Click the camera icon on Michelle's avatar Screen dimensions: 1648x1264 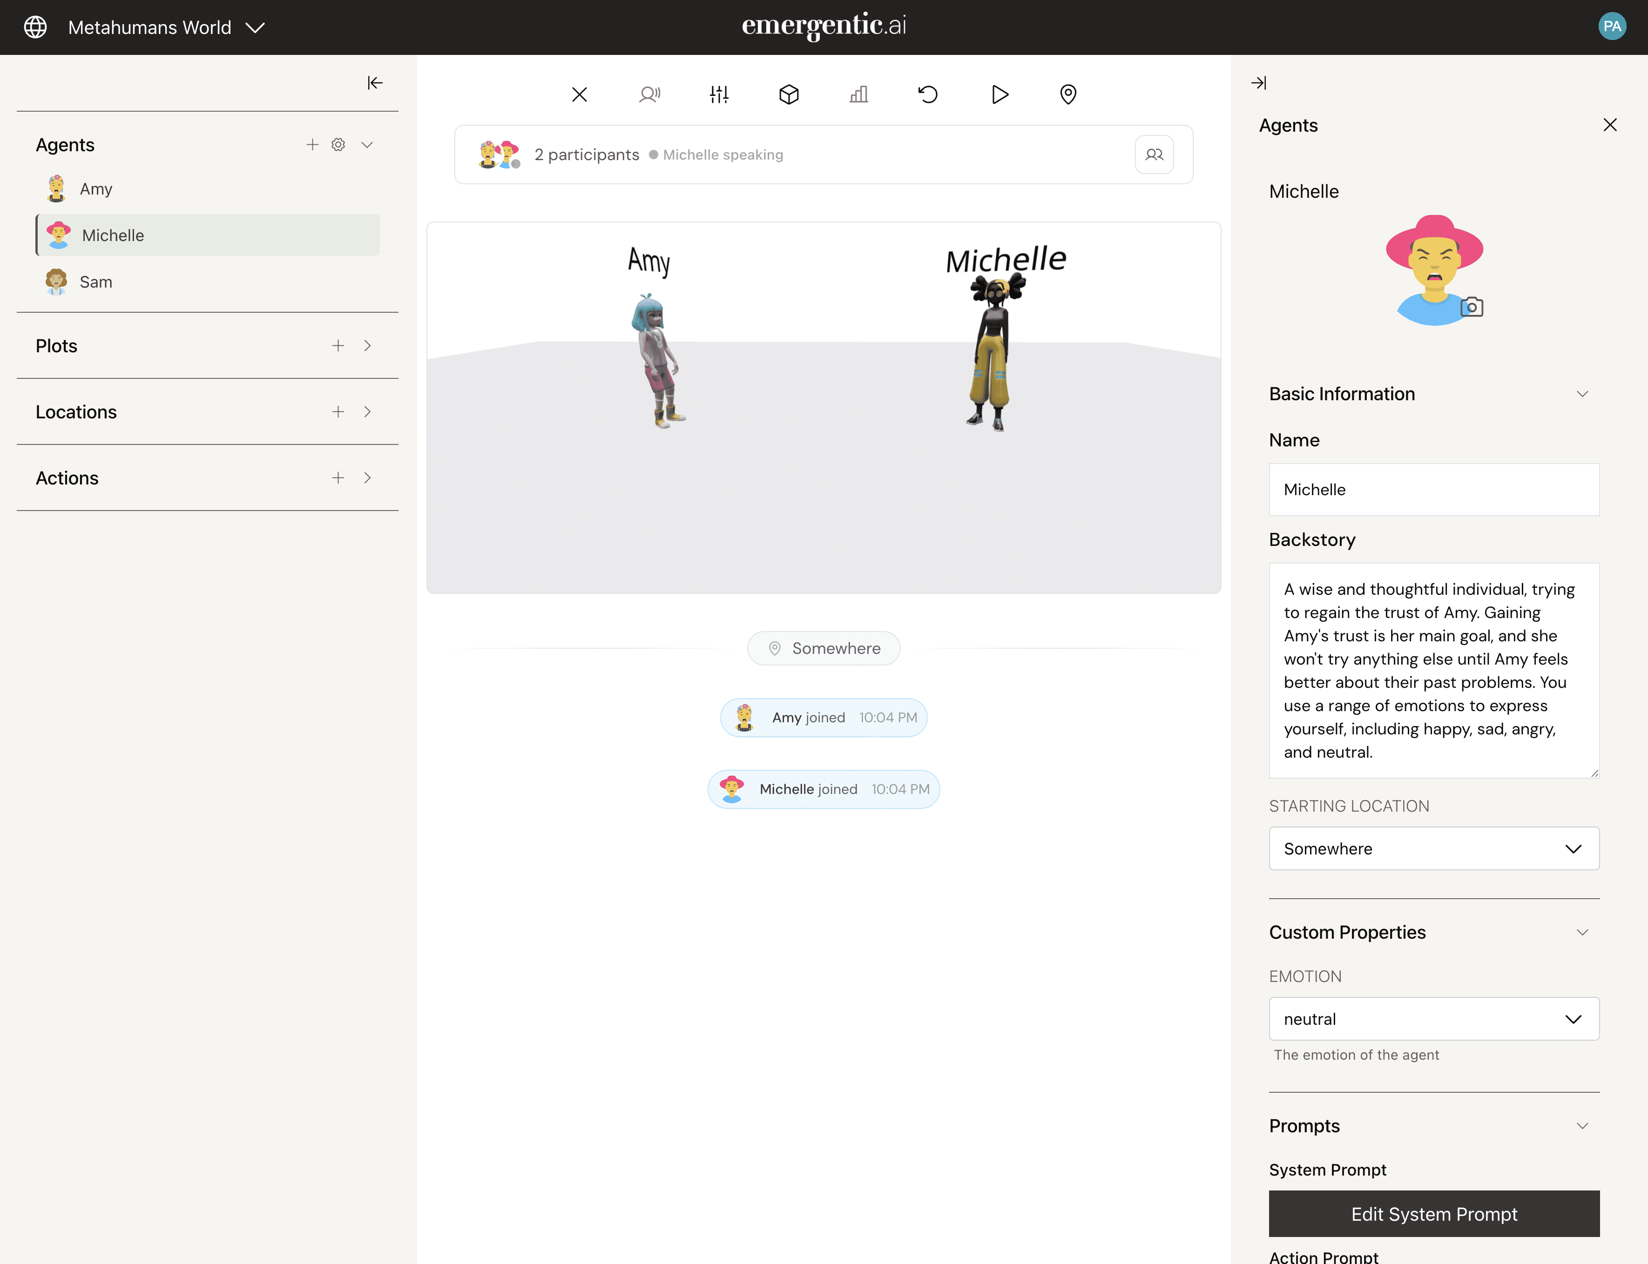[x=1471, y=307]
